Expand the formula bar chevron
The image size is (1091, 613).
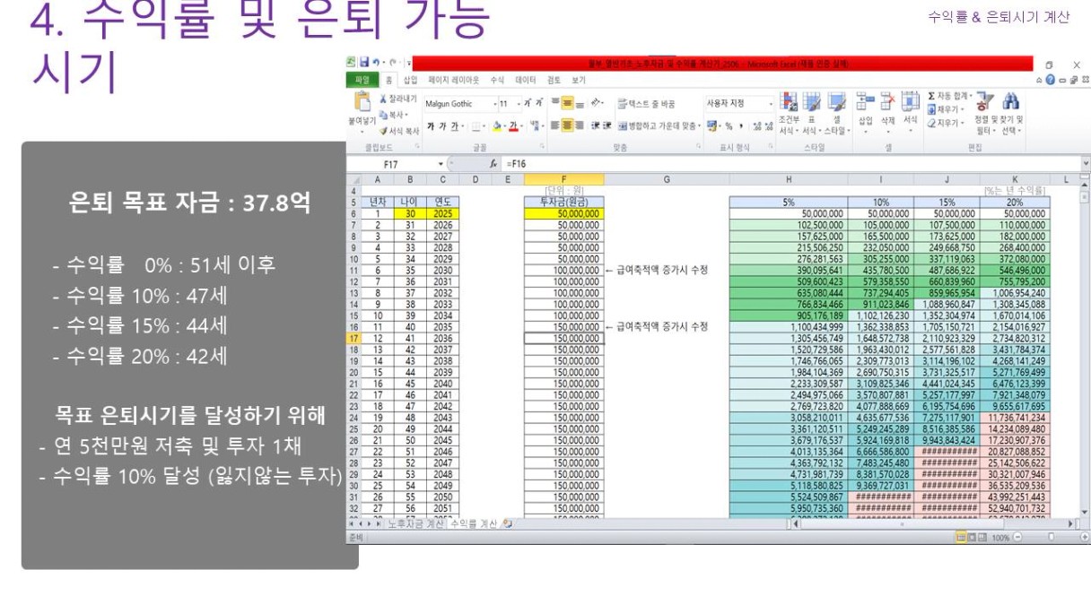click(x=1086, y=165)
